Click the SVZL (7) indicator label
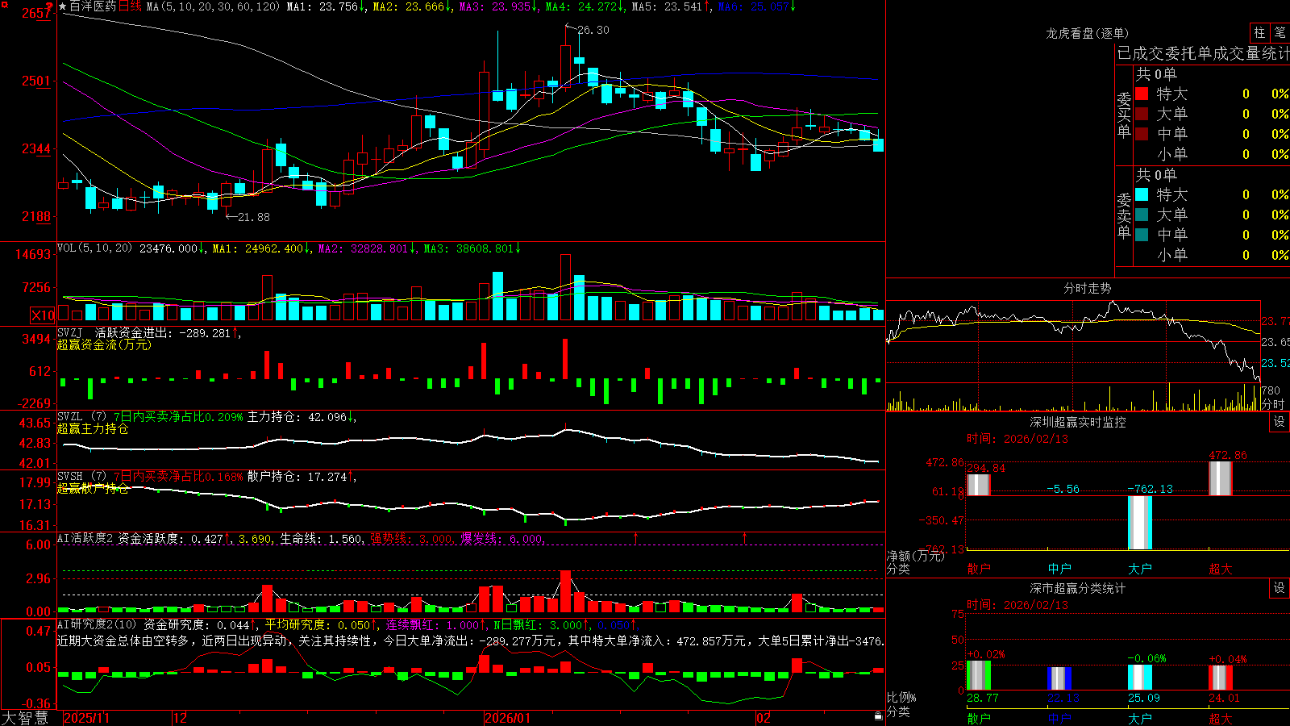This screenshot has height=726, width=1290. [x=81, y=417]
